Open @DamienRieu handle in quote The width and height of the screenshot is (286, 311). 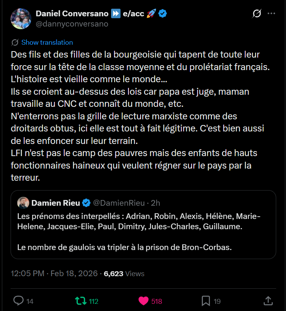click(x=119, y=203)
